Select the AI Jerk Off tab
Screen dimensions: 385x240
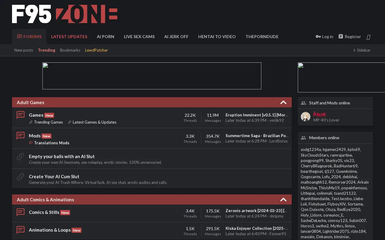pos(176,37)
